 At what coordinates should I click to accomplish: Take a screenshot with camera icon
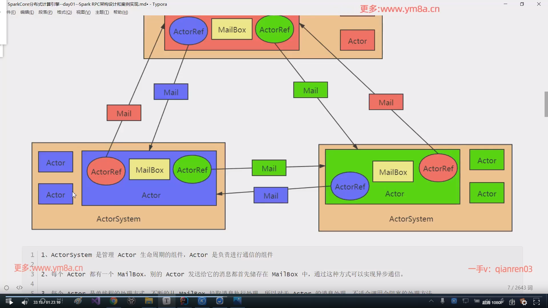pyautogui.click(x=512, y=302)
